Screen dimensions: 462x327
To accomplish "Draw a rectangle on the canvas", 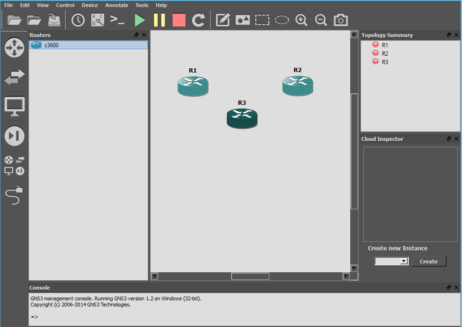I will (x=262, y=20).
